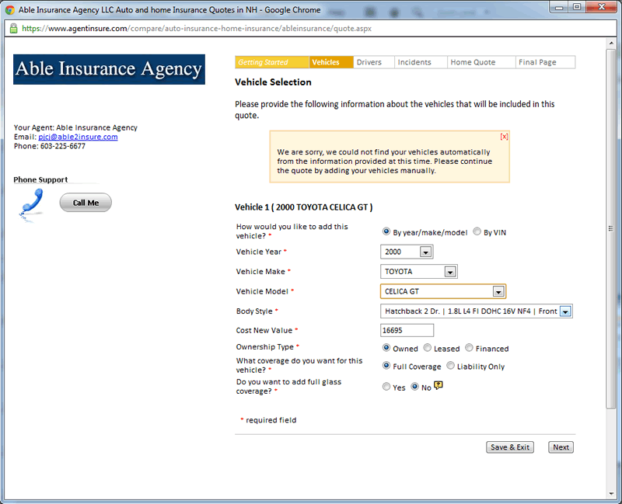
Task: Expand the Vehicle Make dropdown
Action: tap(449, 272)
